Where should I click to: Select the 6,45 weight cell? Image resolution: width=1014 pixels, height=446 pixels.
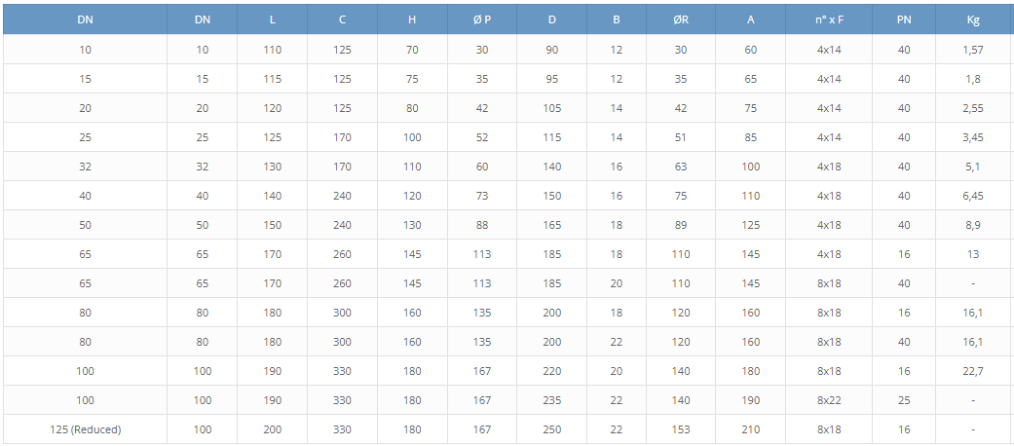tap(973, 195)
